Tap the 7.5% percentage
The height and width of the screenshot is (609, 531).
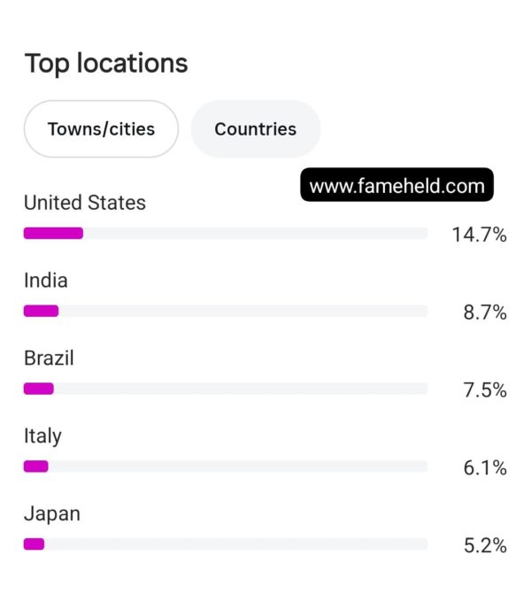click(485, 390)
